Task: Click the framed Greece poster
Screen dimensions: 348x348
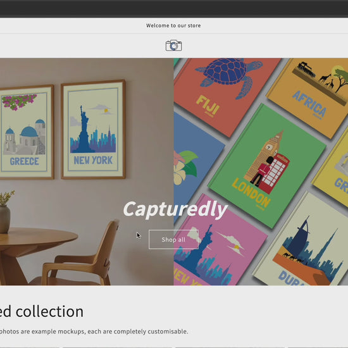Action: click(27, 132)
